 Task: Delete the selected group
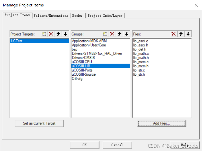click(x=112, y=34)
